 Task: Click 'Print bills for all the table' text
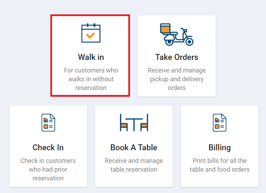(x=220, y=165)
